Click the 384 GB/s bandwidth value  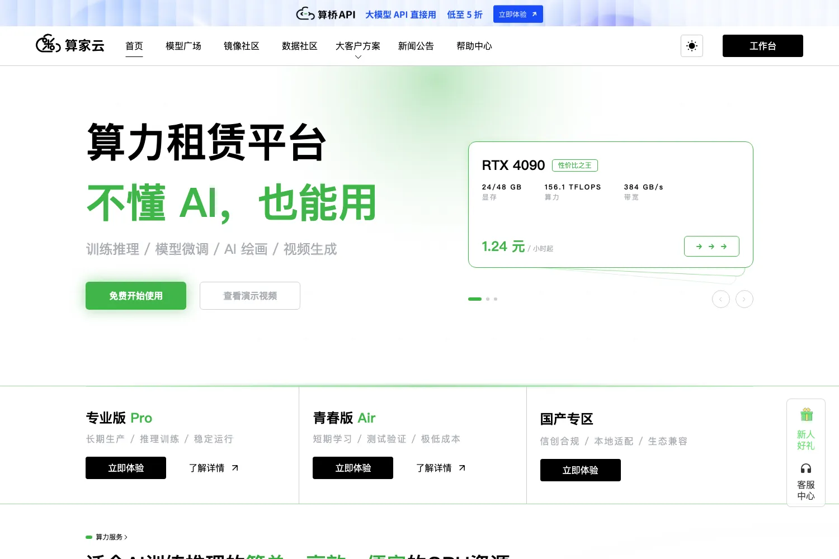644,187
